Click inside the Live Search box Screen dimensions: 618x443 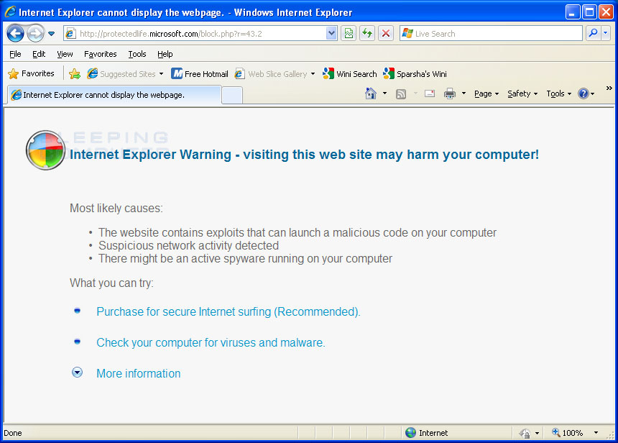pos(491,34)
